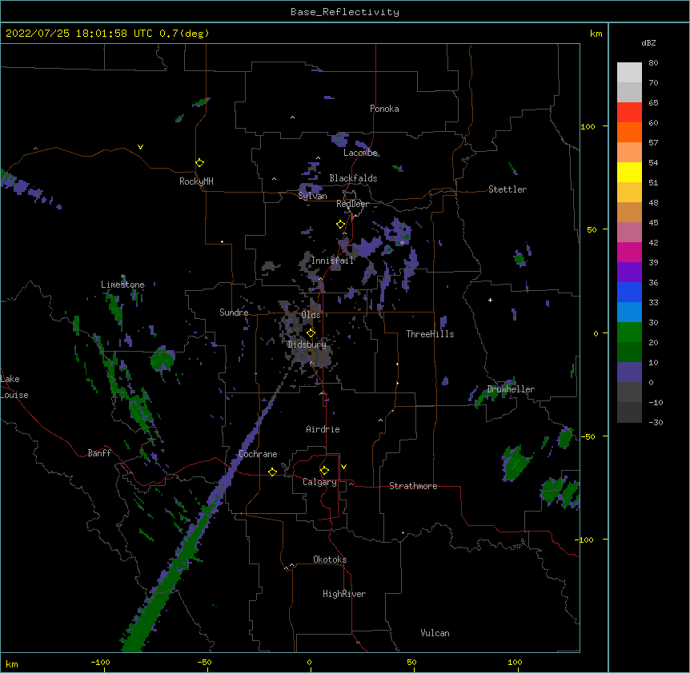690x673 pixels.
Task: Click the yellow diamond marker above Calgary label
Action: click(x=324, y=471)
